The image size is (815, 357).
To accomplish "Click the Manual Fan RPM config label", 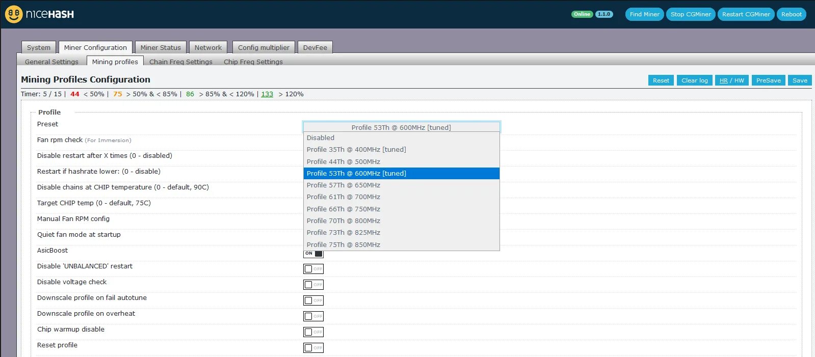I will (x=73, y=219).
